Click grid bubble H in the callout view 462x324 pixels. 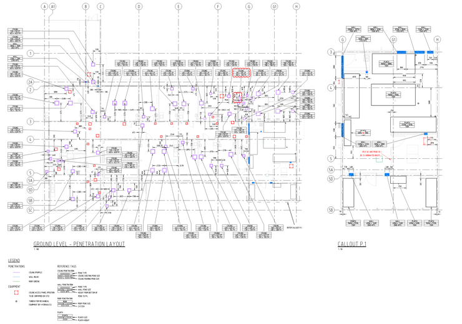pyautogui.click(x=437, y=39)
